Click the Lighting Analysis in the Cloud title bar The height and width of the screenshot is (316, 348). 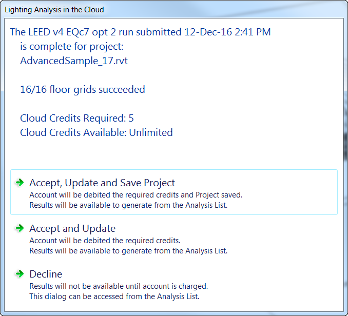click(x=54, y=10)
